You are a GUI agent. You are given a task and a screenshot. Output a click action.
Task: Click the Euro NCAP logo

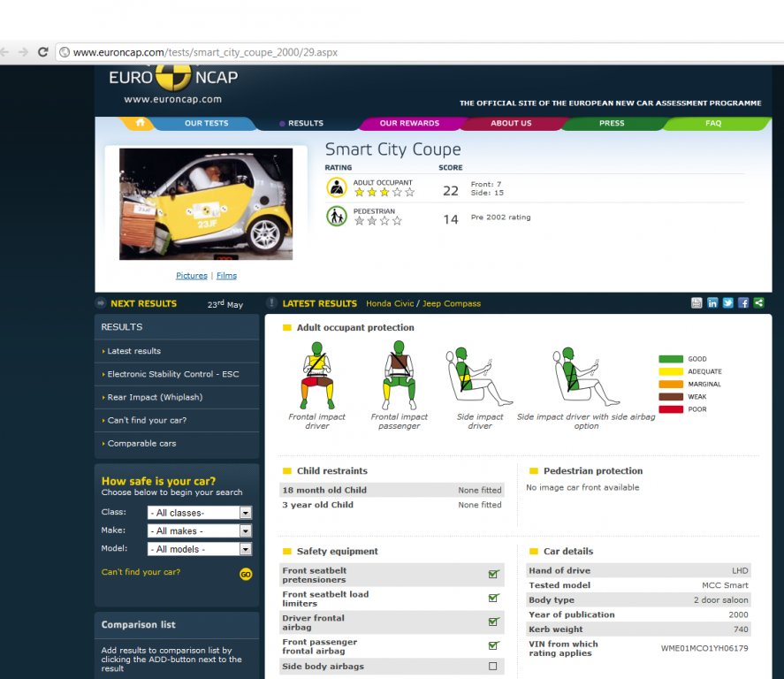point(173,77)
